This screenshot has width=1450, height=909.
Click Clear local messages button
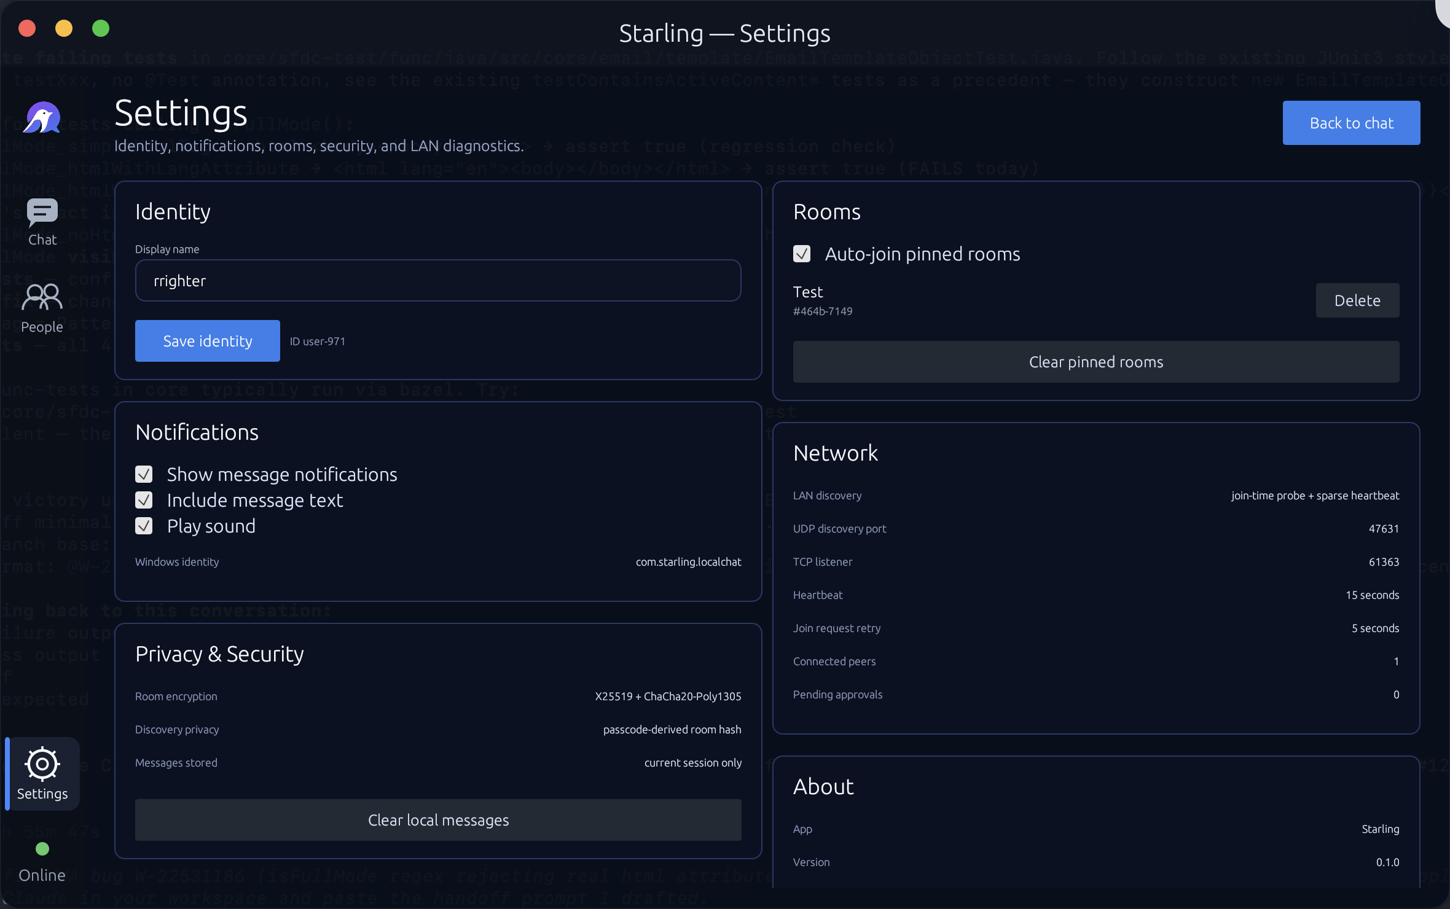tap(438, 820)
